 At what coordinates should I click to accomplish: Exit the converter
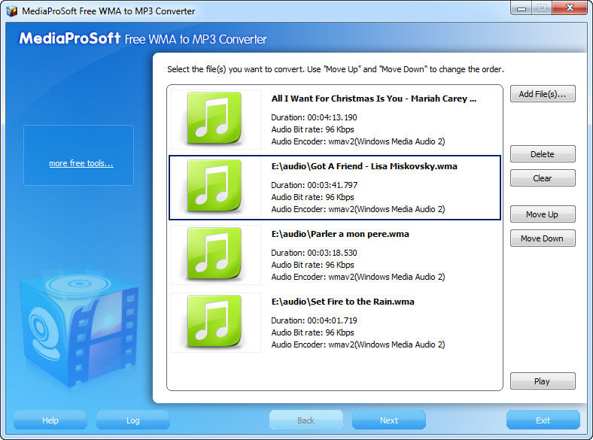click(x=543, y=420)
